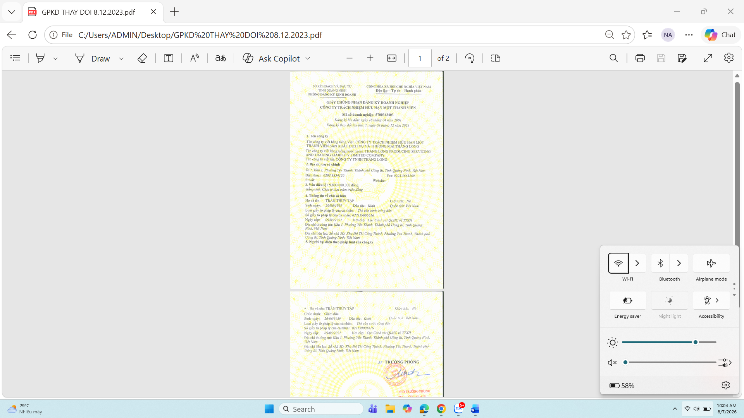This screenshot has width=744, height=418.
Task: Close the GPKD THAY DOI PDF tab
Action: click(x=153, y=12)
